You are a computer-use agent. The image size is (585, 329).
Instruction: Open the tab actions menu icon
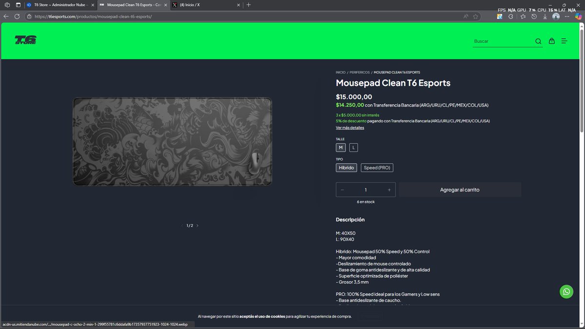(x=18, y=4)
